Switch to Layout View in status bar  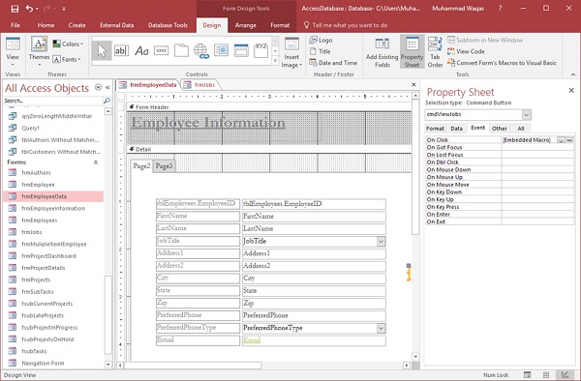click(546, 374)
